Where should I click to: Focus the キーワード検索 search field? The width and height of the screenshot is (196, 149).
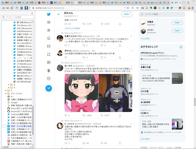pos(162,14)
